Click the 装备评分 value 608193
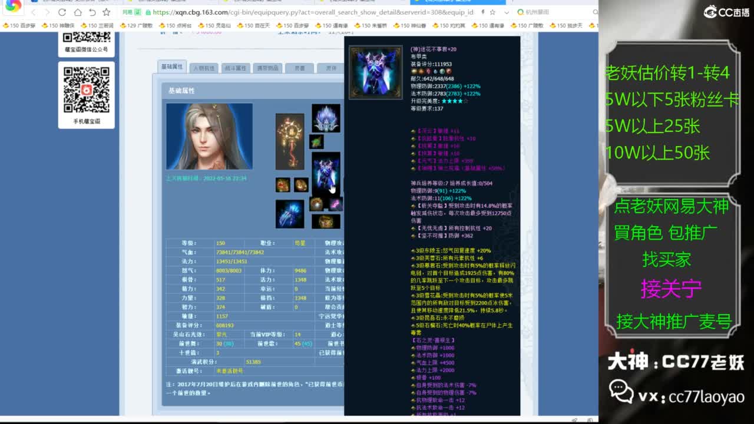 (x=225, y=325)
